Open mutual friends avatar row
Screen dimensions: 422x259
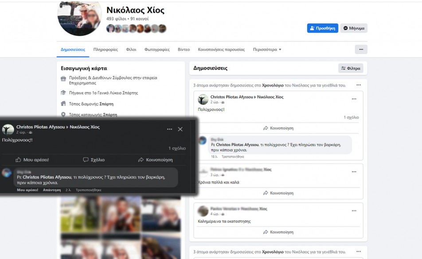coord(137,28)
